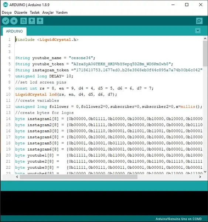The image size is (208, 222).
Task: Click the LiquidCrystal lcd(rs, en...) line
Action: [x=66, y=94]
